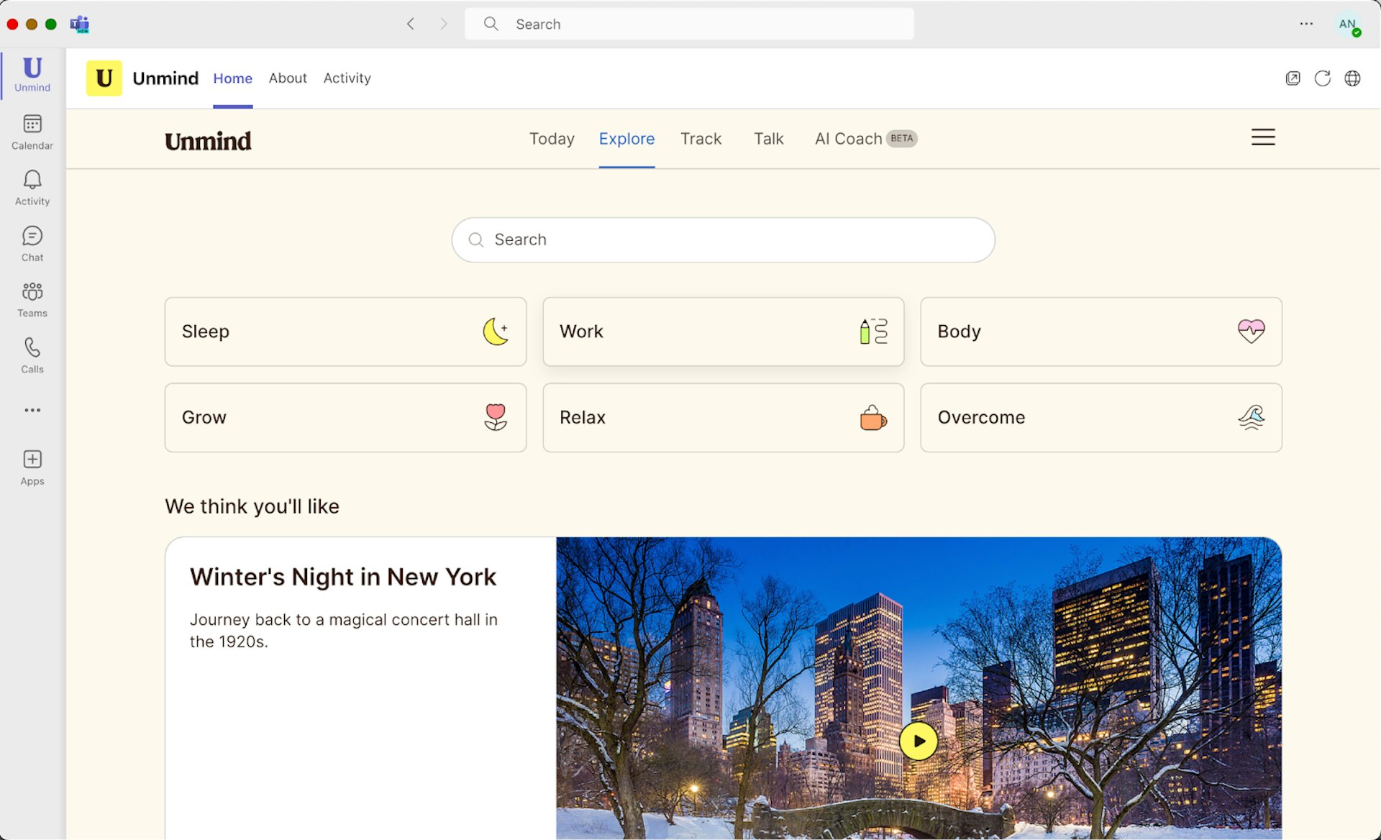
Task: Play Winter's Night in New York
Action: [x=919, y=741]
